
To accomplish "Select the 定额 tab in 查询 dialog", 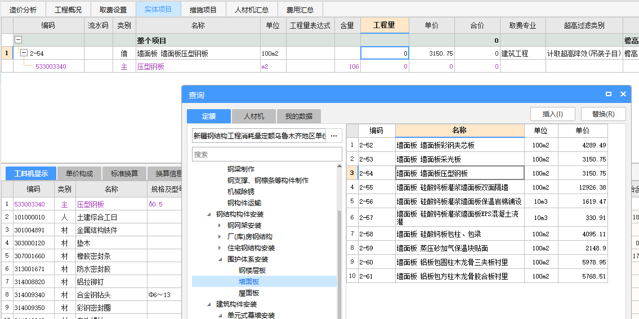I will tap(209, 116).
